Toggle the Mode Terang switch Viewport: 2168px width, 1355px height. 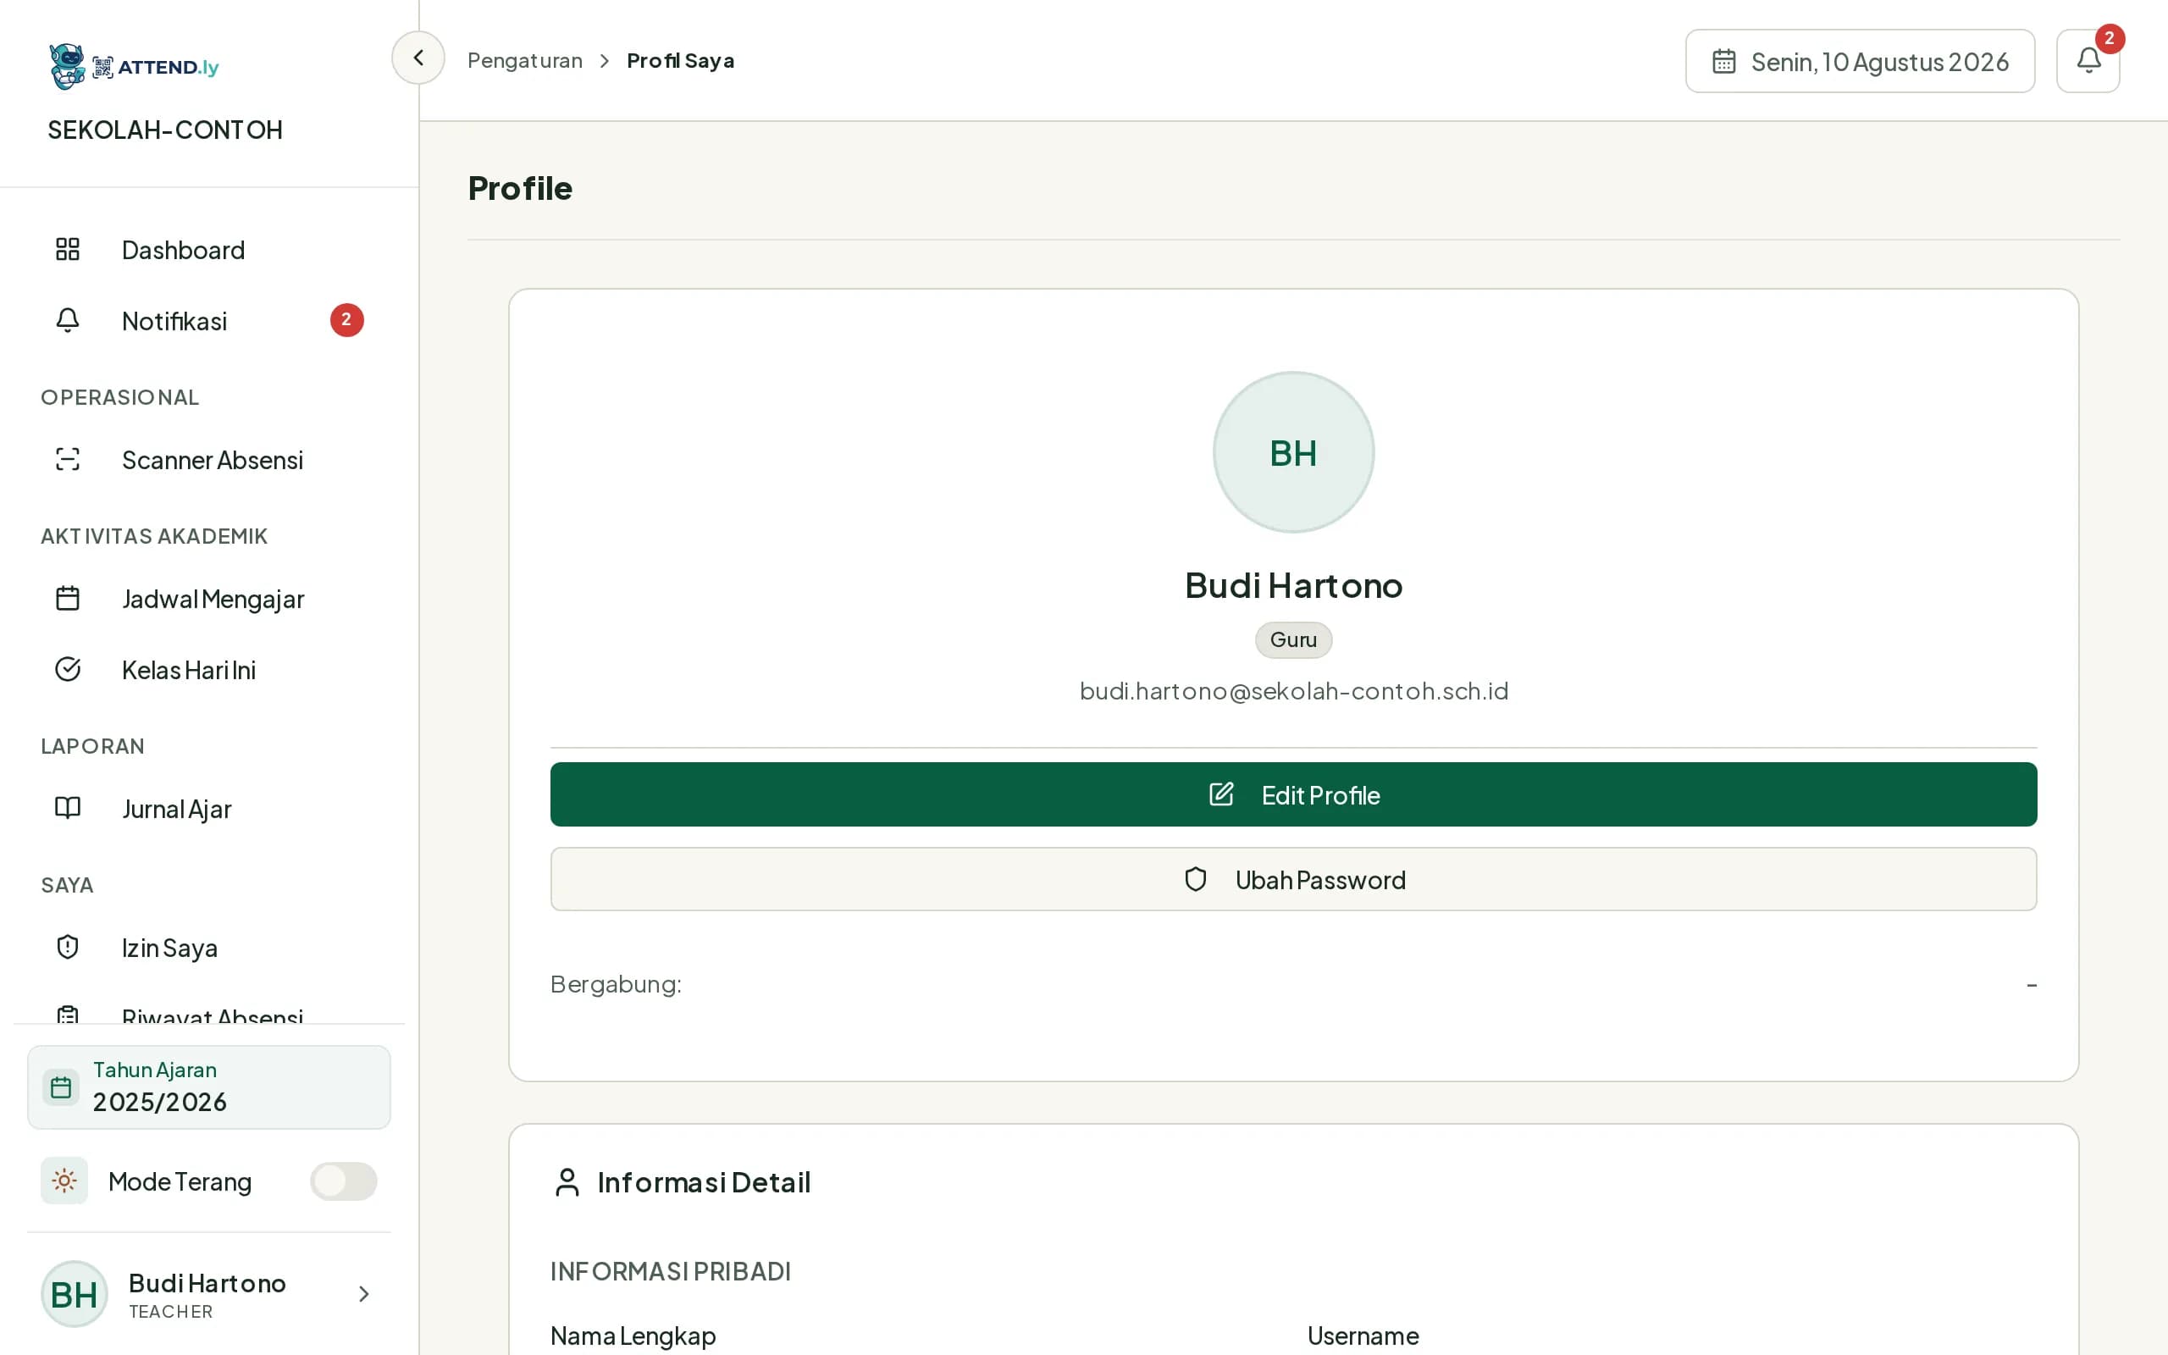pos(344,1181)
